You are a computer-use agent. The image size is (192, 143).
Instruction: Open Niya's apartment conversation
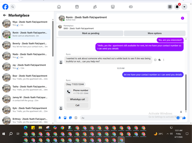coord(26,23)
